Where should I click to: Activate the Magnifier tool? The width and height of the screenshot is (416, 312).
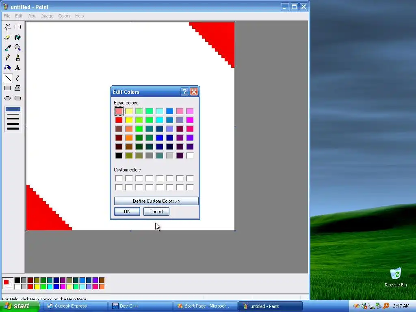click(x=18, y=48)
